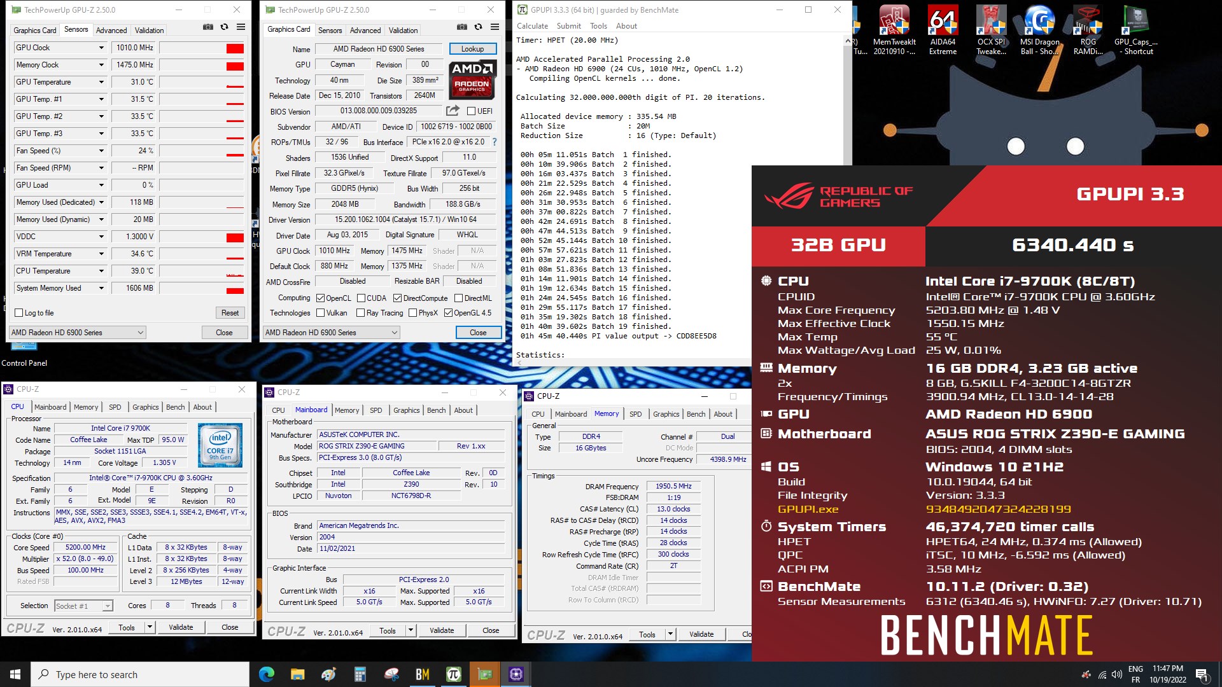
Task: Expand Fan Speed (%) sensor dropdown
Action: tap(101, 151)
